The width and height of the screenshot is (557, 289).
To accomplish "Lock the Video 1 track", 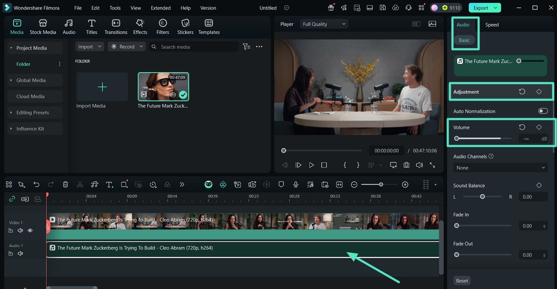I will coord(11,230).
